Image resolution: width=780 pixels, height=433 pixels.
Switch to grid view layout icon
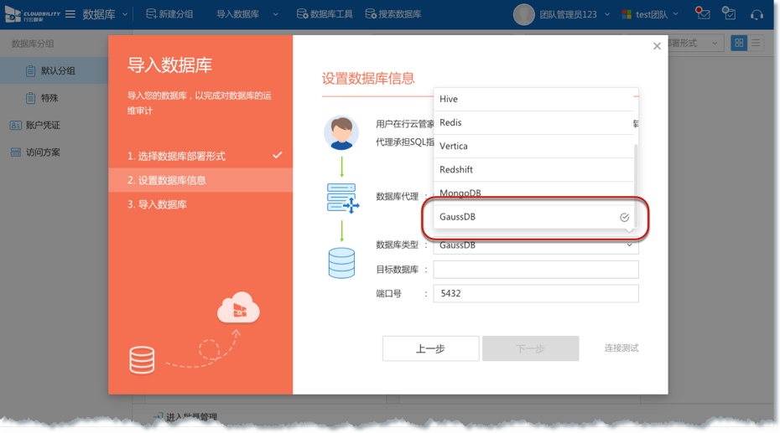739,44
